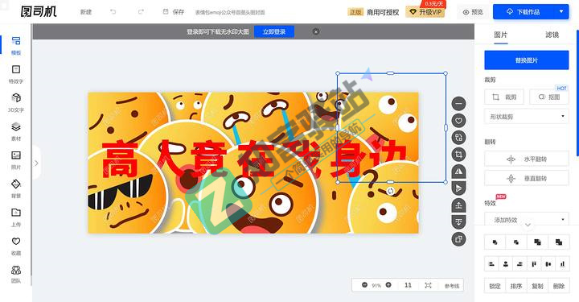Click the align vertical middle icon

click(548, 264)
